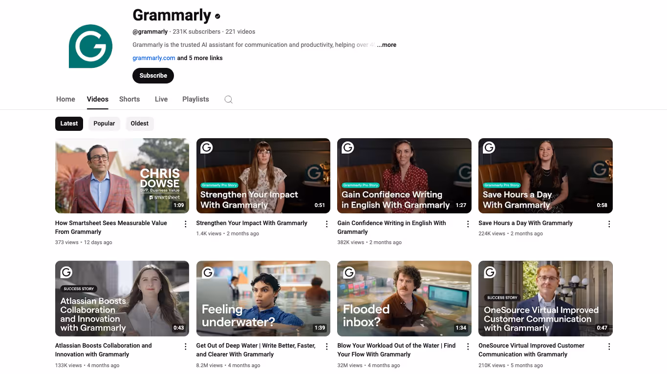The width and height of the screenshot is (667, 374).
Task: Click title 'Strengthen Your Impact With Grammarly'
Action: click(252, 223)
